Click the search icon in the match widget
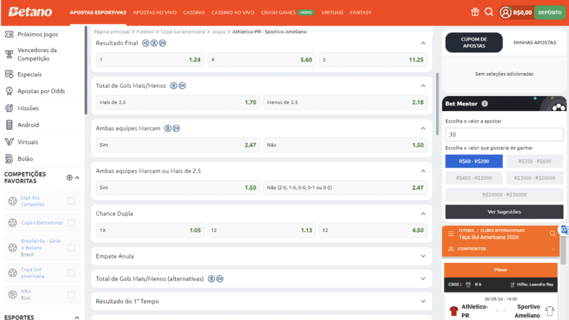This screenshot has width=569, height=320. pos(553,234)
